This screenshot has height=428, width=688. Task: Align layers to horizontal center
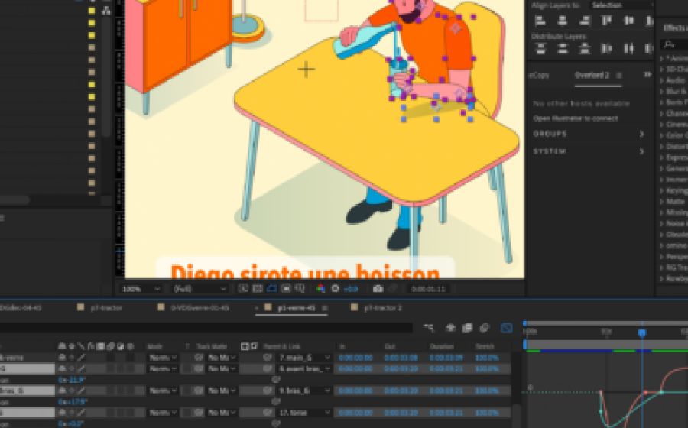[x=562, y=21]
